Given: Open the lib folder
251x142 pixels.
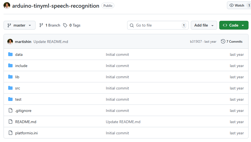Looking at the screenshot, I should pos(17,77).
